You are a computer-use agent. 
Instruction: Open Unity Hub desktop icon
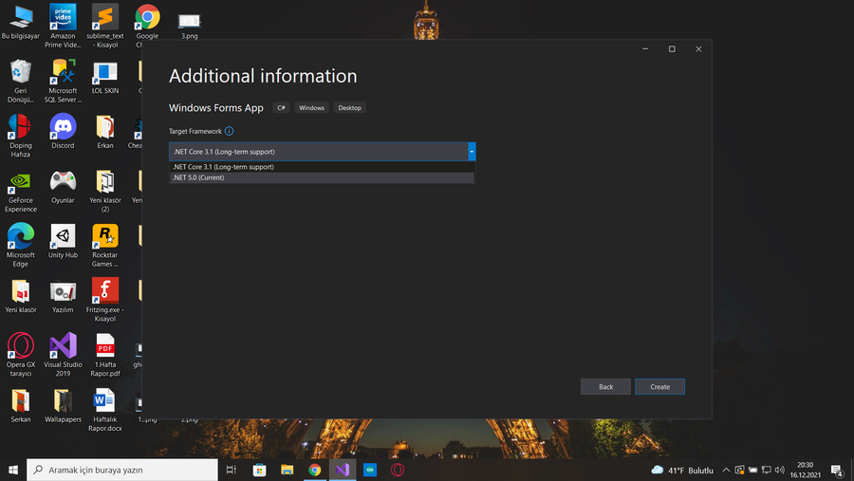[63, 239]
